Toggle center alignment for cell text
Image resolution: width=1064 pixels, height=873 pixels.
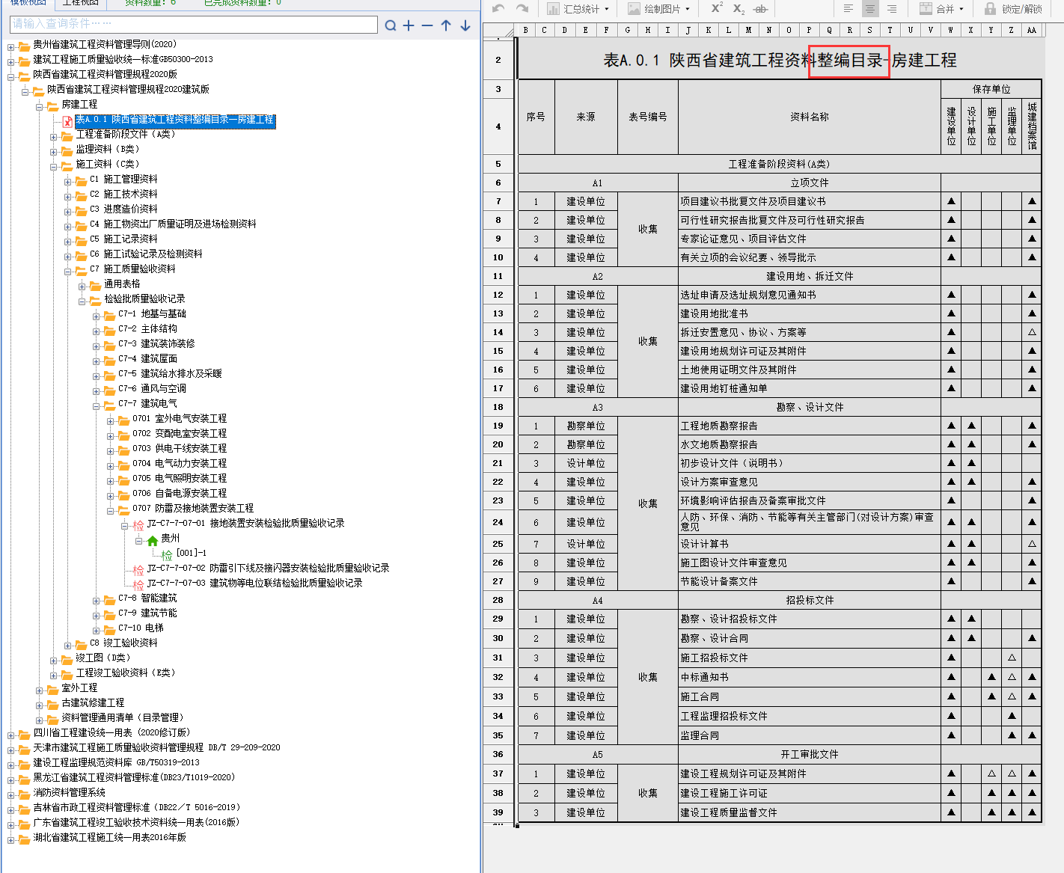[869, 9]
